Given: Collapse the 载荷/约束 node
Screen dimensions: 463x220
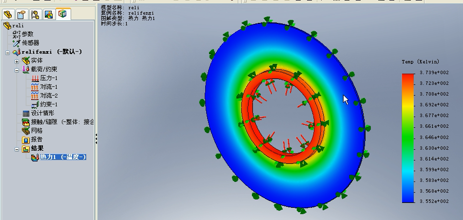Looking at the screenshot, I should tap(17, 70).
